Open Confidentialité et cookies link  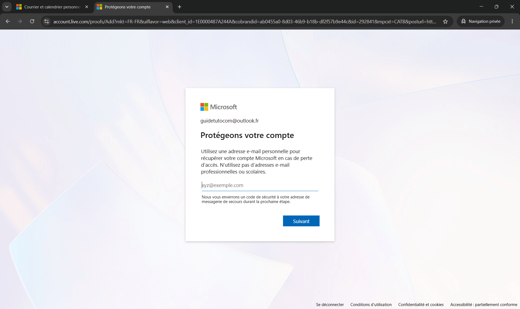421,305
